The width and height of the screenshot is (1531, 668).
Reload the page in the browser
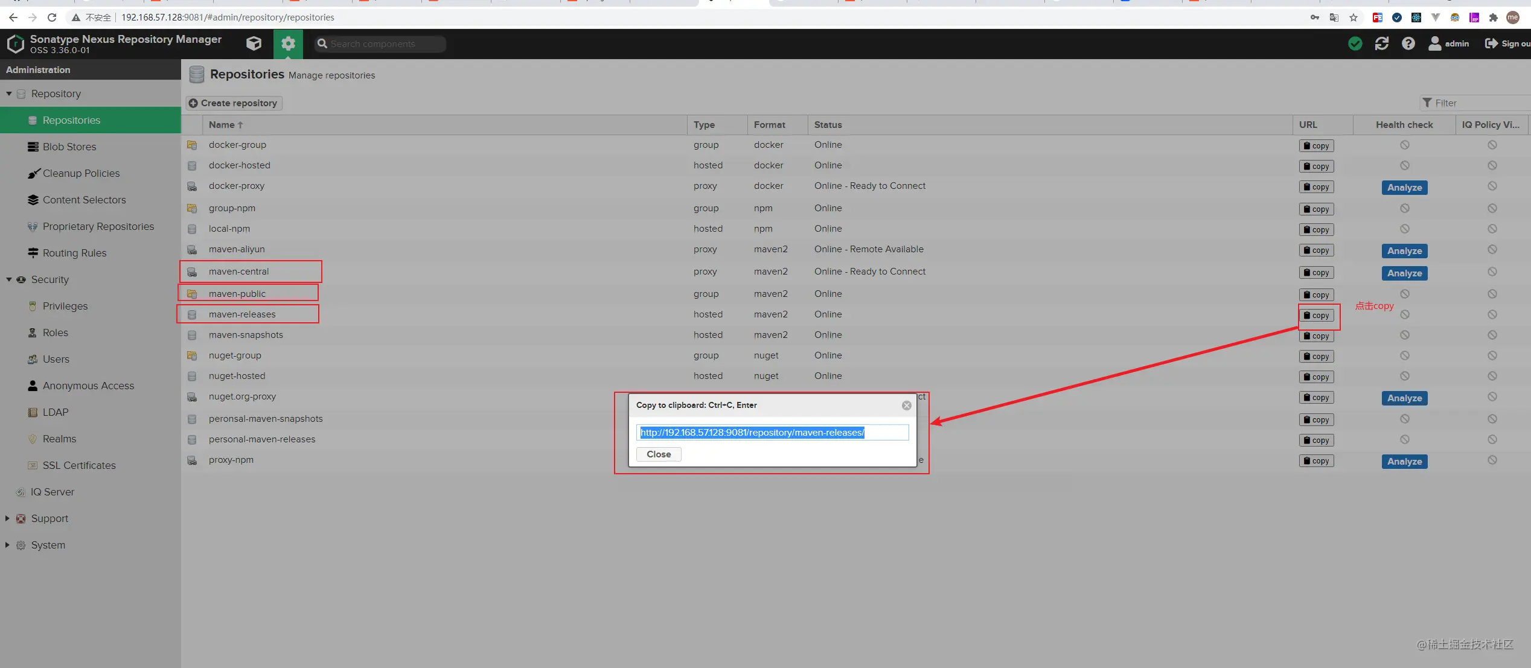pos(52,17)
